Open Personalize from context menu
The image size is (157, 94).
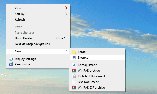click(38, 64)
